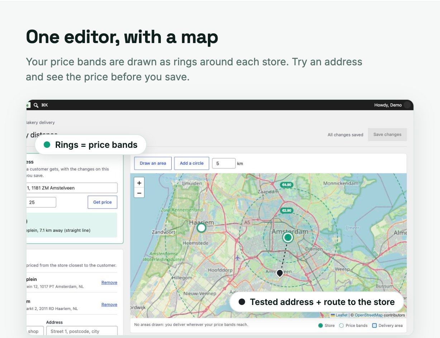Click the 7.1 km away result text

[x=59, y=230]
